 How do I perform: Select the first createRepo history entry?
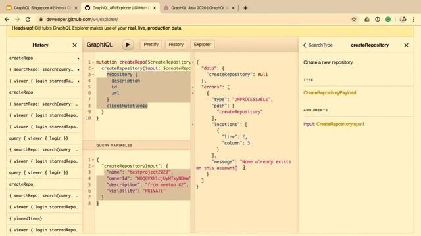(x=44, y=58)
